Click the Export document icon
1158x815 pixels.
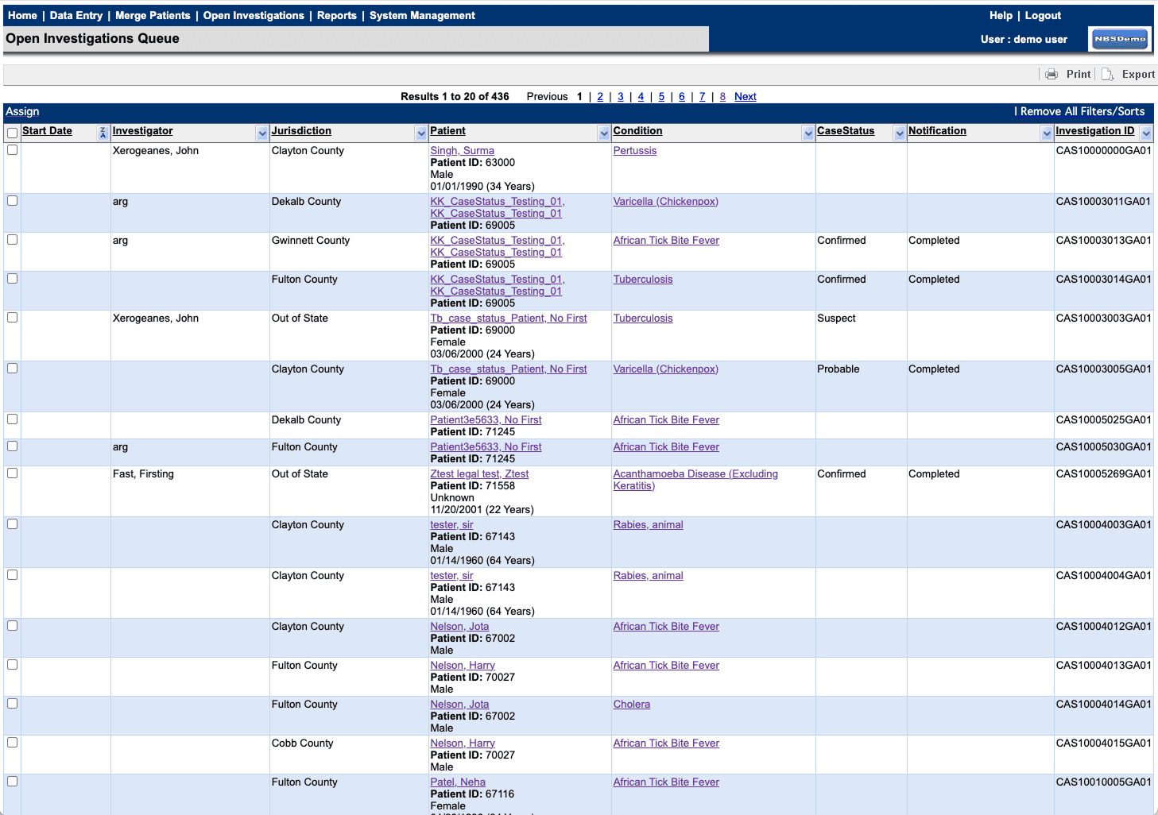point(1107,74)
